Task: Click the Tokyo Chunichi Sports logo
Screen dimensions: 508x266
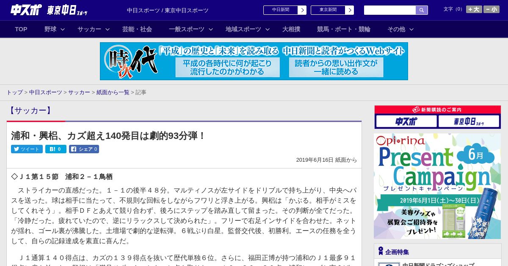Action: [68, 10]
